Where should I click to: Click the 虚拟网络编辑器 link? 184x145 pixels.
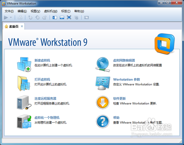pos(124,60)
